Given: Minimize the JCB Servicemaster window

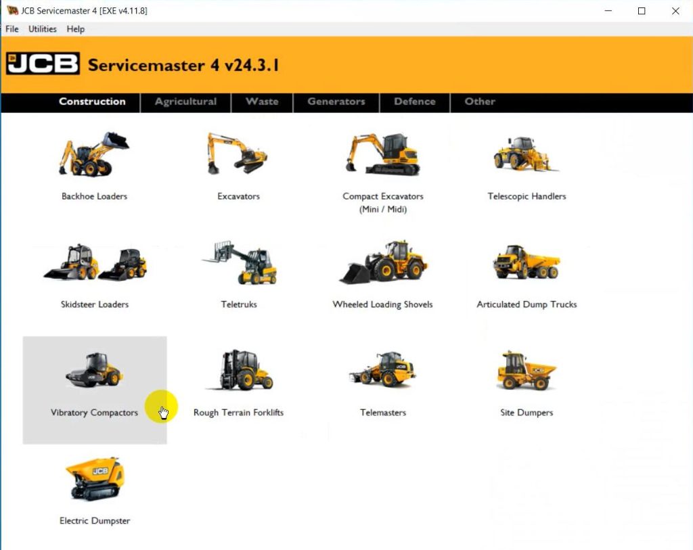Looking at the screenshot, I should pyautogui.click(x=608, y=11).
